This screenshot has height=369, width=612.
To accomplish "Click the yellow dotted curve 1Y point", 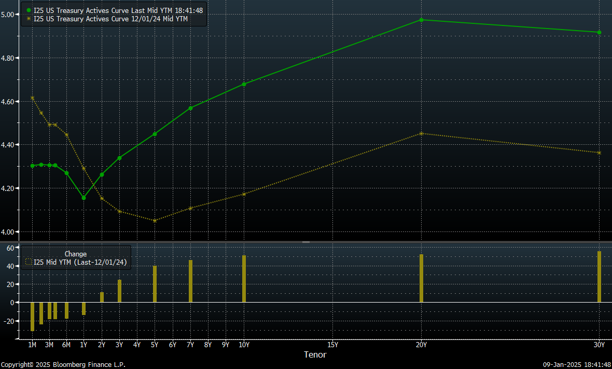I will pos(84,169).
